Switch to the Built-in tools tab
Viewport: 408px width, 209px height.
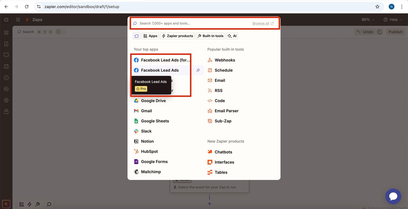(211, 36)
